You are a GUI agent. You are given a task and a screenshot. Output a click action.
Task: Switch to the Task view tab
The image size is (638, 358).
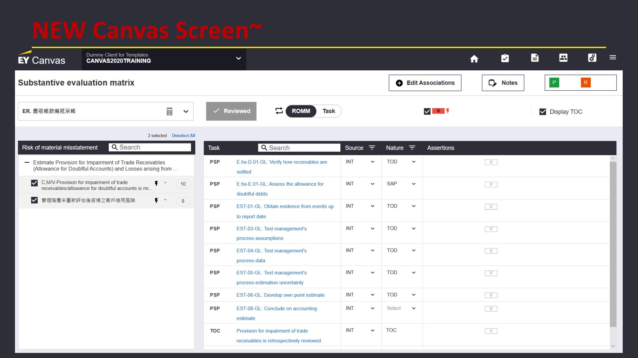pyautogui.click(x=329, y=111)
